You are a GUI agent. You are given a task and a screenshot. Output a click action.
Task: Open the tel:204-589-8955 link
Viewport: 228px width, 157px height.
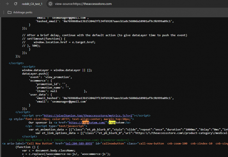tap(79, 144)
